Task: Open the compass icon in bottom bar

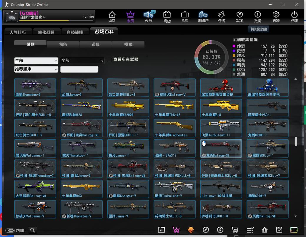Action: 206,230
